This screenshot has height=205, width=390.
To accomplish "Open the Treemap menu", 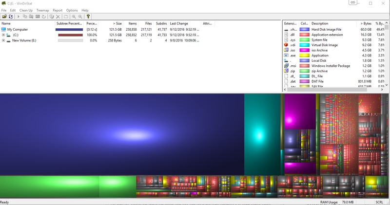I will [x=42, y=10].
